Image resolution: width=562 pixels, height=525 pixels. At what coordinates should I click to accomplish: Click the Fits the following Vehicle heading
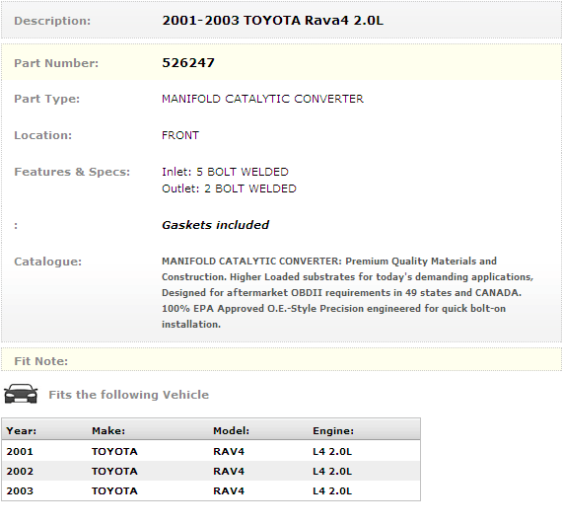click(129, 395)
